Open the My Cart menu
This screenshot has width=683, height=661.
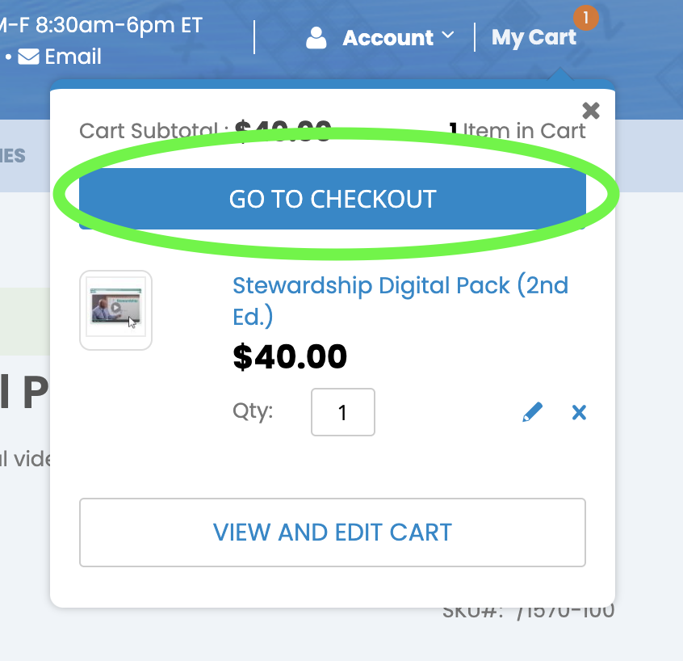pyautogui.click(x=534, y=37)
